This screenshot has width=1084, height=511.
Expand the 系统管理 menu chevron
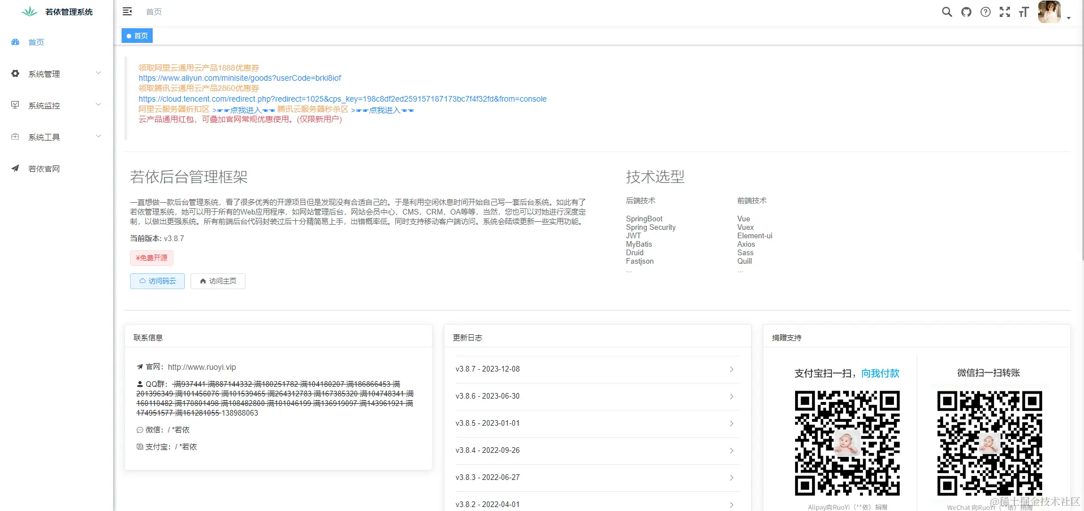tap(98, 73)
